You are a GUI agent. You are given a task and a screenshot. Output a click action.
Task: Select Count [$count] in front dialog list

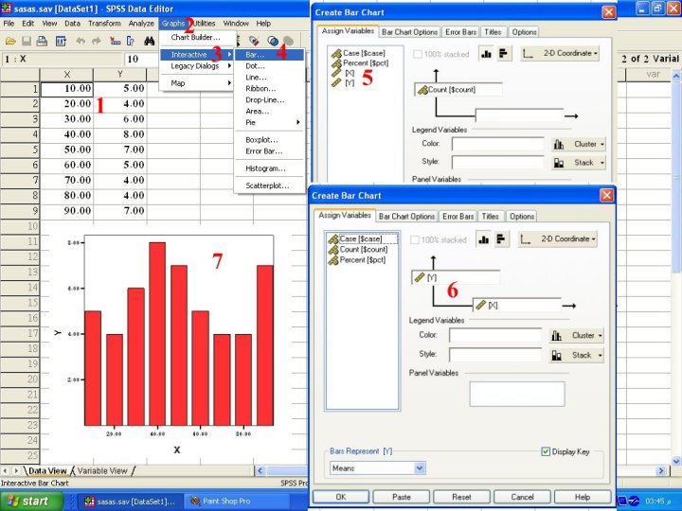[363, 250]
